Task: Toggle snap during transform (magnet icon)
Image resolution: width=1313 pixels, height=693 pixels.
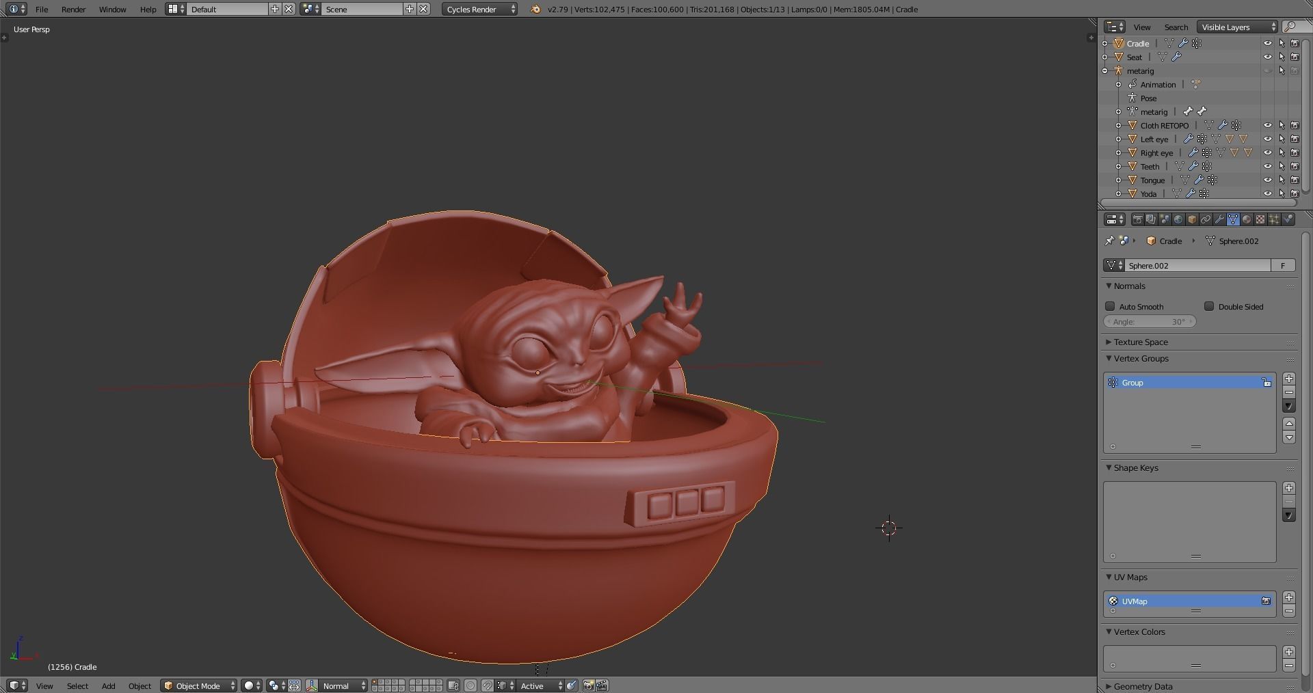Action: click(x=487, y=685)
